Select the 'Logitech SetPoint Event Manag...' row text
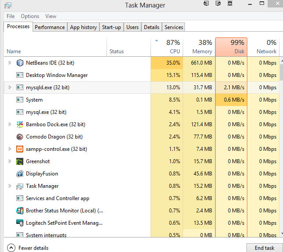 tap(64, 223)
